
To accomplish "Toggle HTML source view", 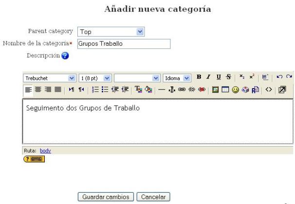I will (269, 90).
